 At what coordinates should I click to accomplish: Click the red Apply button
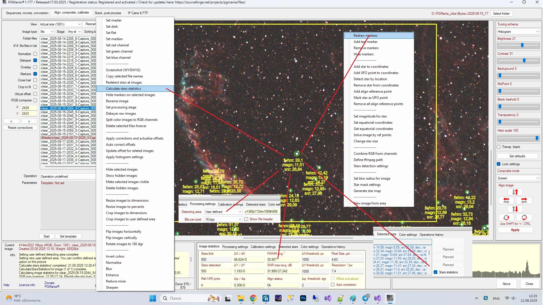pos(515,230)
